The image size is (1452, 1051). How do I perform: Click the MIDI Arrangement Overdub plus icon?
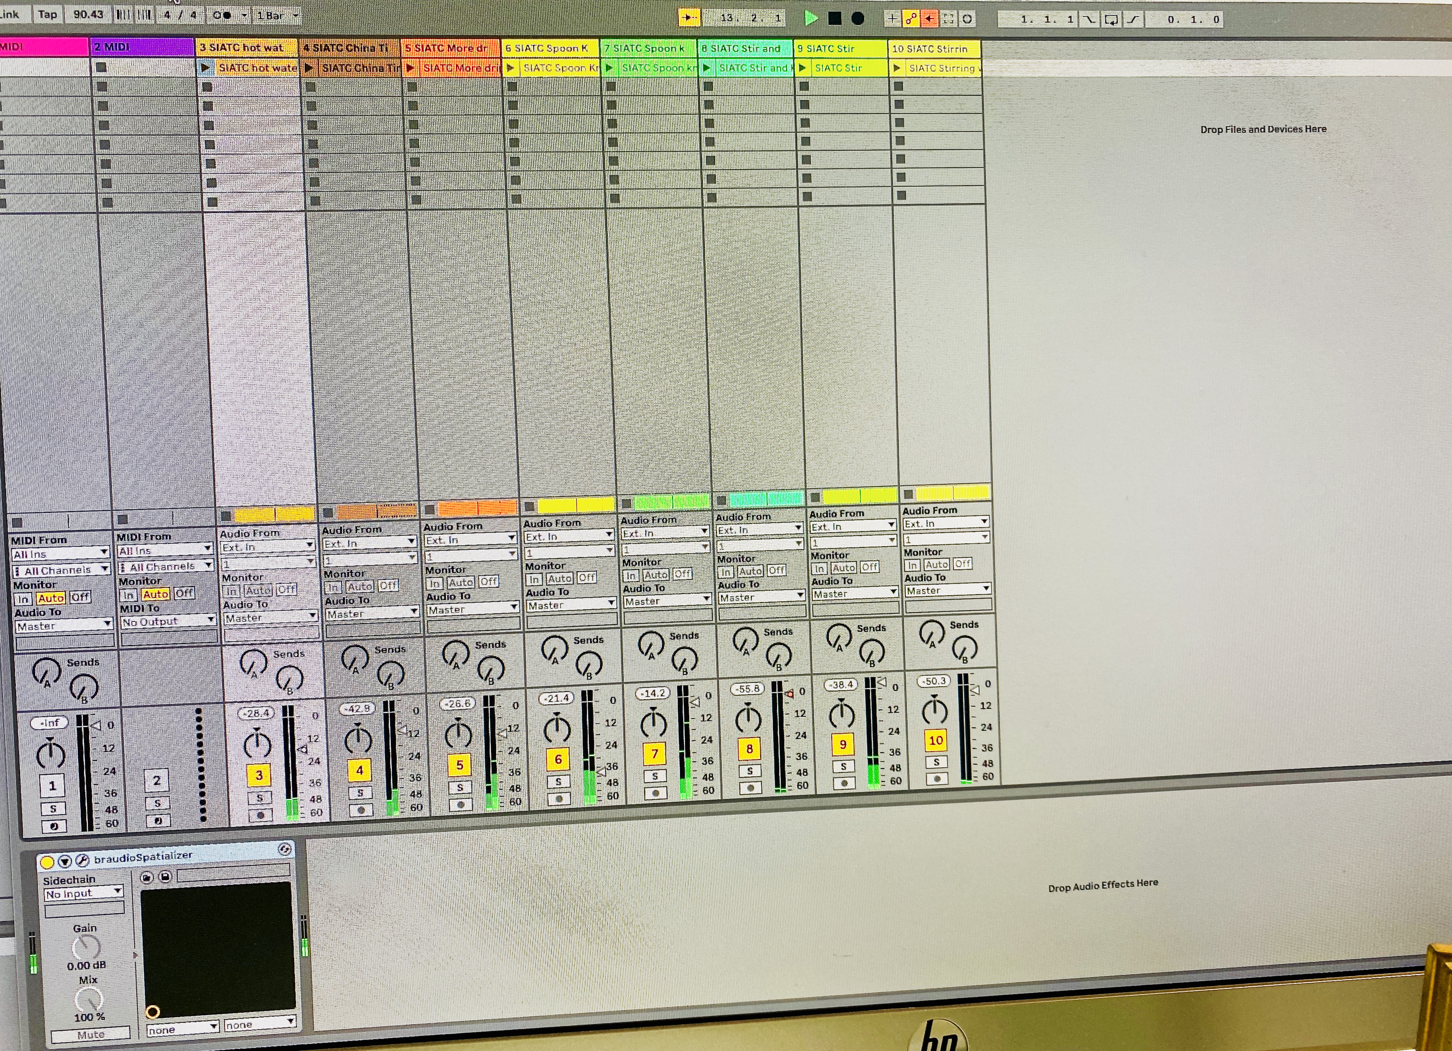(892, 19)
